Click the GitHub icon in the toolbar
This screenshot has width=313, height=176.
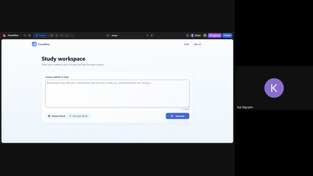205,35
